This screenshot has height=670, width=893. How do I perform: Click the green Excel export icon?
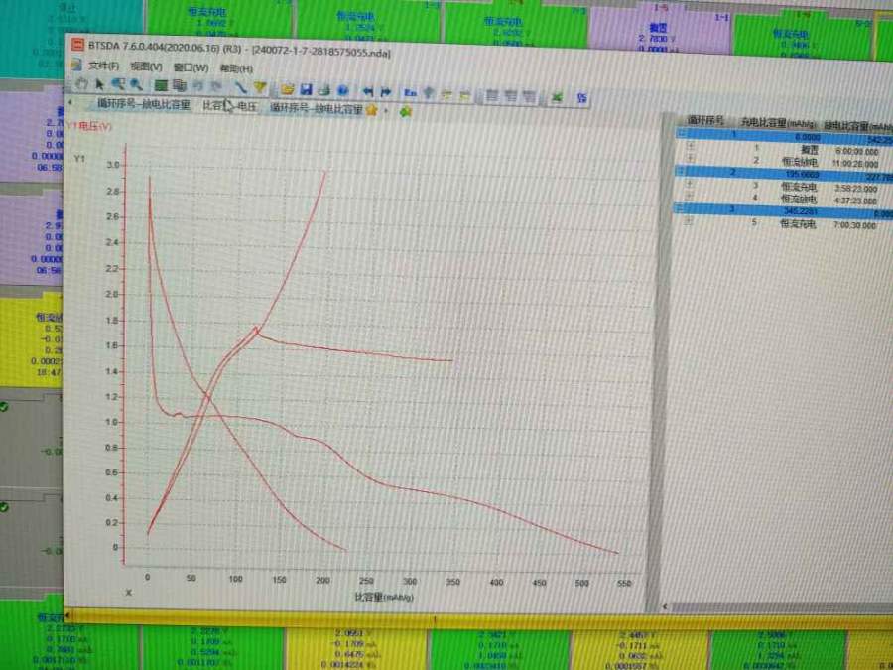(x=558, y=96)
